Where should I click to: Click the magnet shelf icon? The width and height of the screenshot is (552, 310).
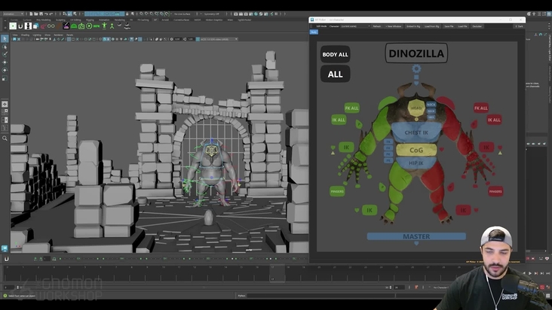(x=20, y=26)
